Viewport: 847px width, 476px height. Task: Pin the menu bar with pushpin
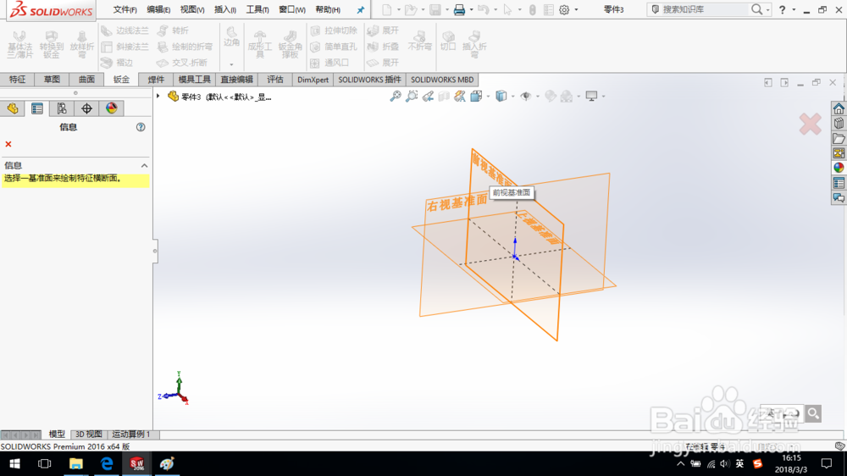pos(360,9)
